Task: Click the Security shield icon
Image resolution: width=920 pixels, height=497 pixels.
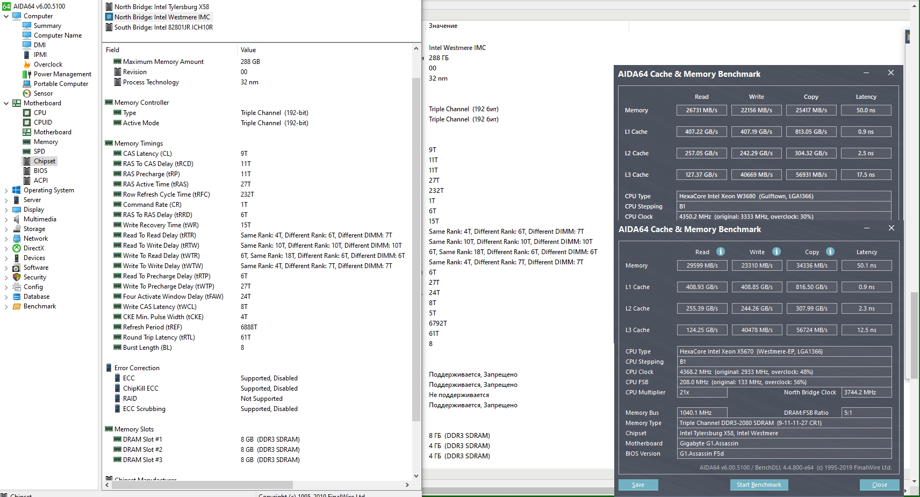Action: 17,277
